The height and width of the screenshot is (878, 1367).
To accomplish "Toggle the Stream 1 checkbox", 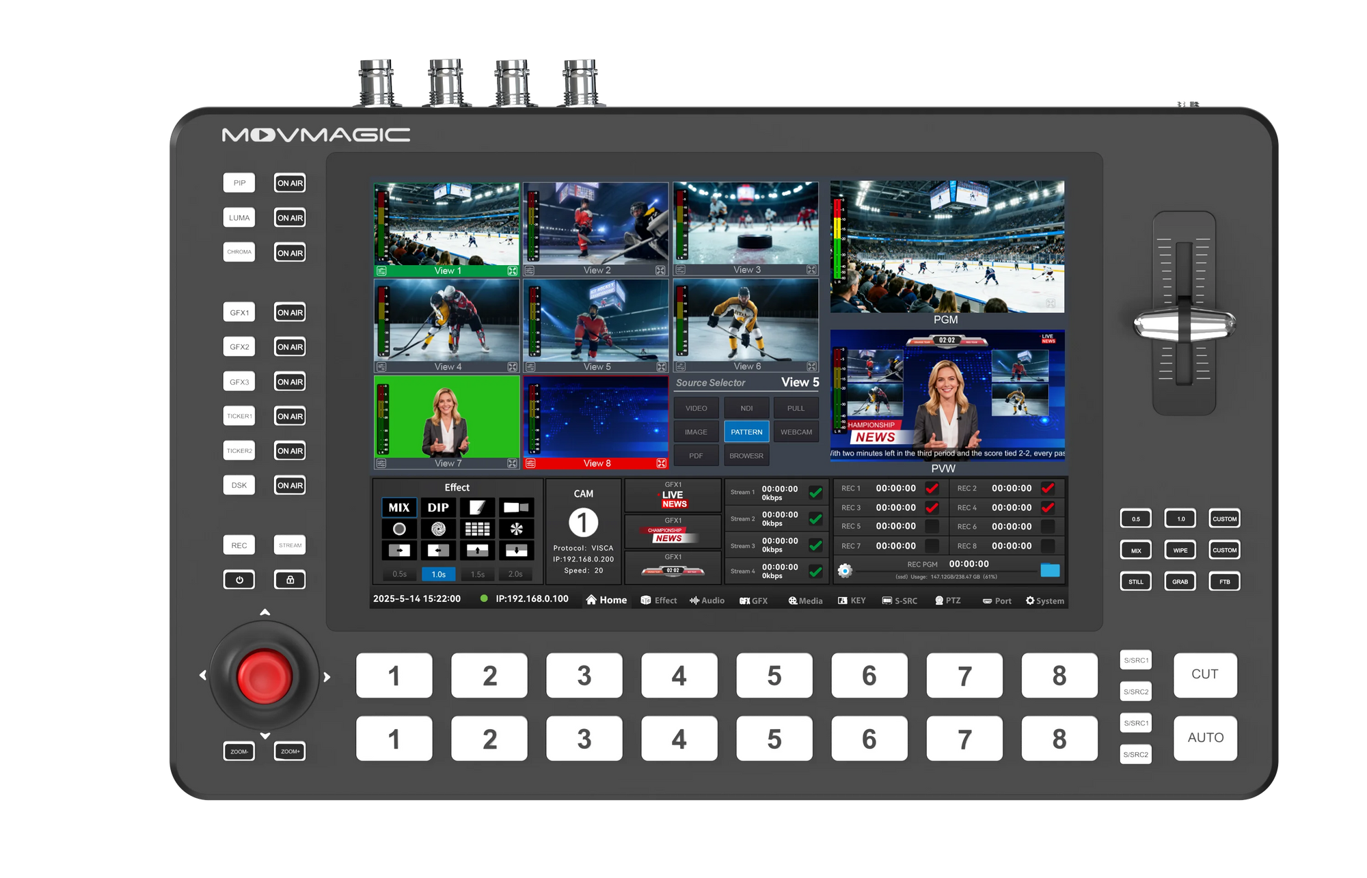I will [815, 493].
